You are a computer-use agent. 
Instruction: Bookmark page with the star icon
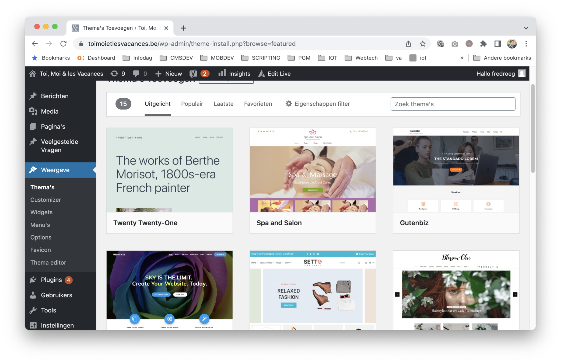click(423, 44)
